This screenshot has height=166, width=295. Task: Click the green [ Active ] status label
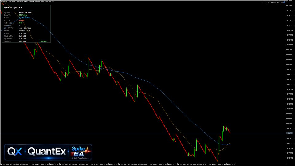[43, 41]
